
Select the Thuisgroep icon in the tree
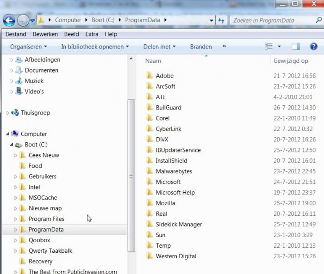pyautogui.click(x=15, y=113)
